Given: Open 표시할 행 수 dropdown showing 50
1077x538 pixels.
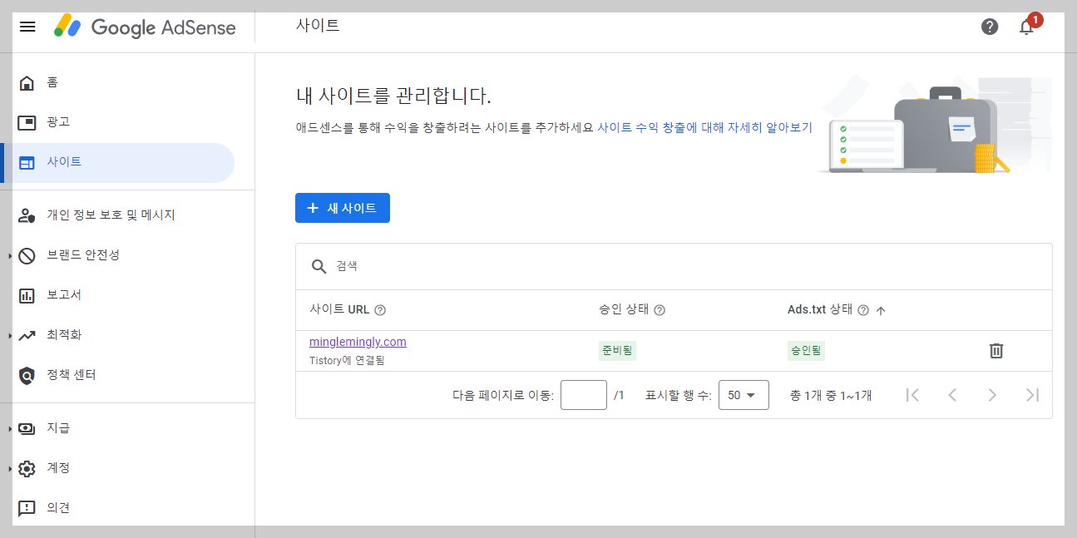Looking at the screenshot, I should (x=744, y=395).
